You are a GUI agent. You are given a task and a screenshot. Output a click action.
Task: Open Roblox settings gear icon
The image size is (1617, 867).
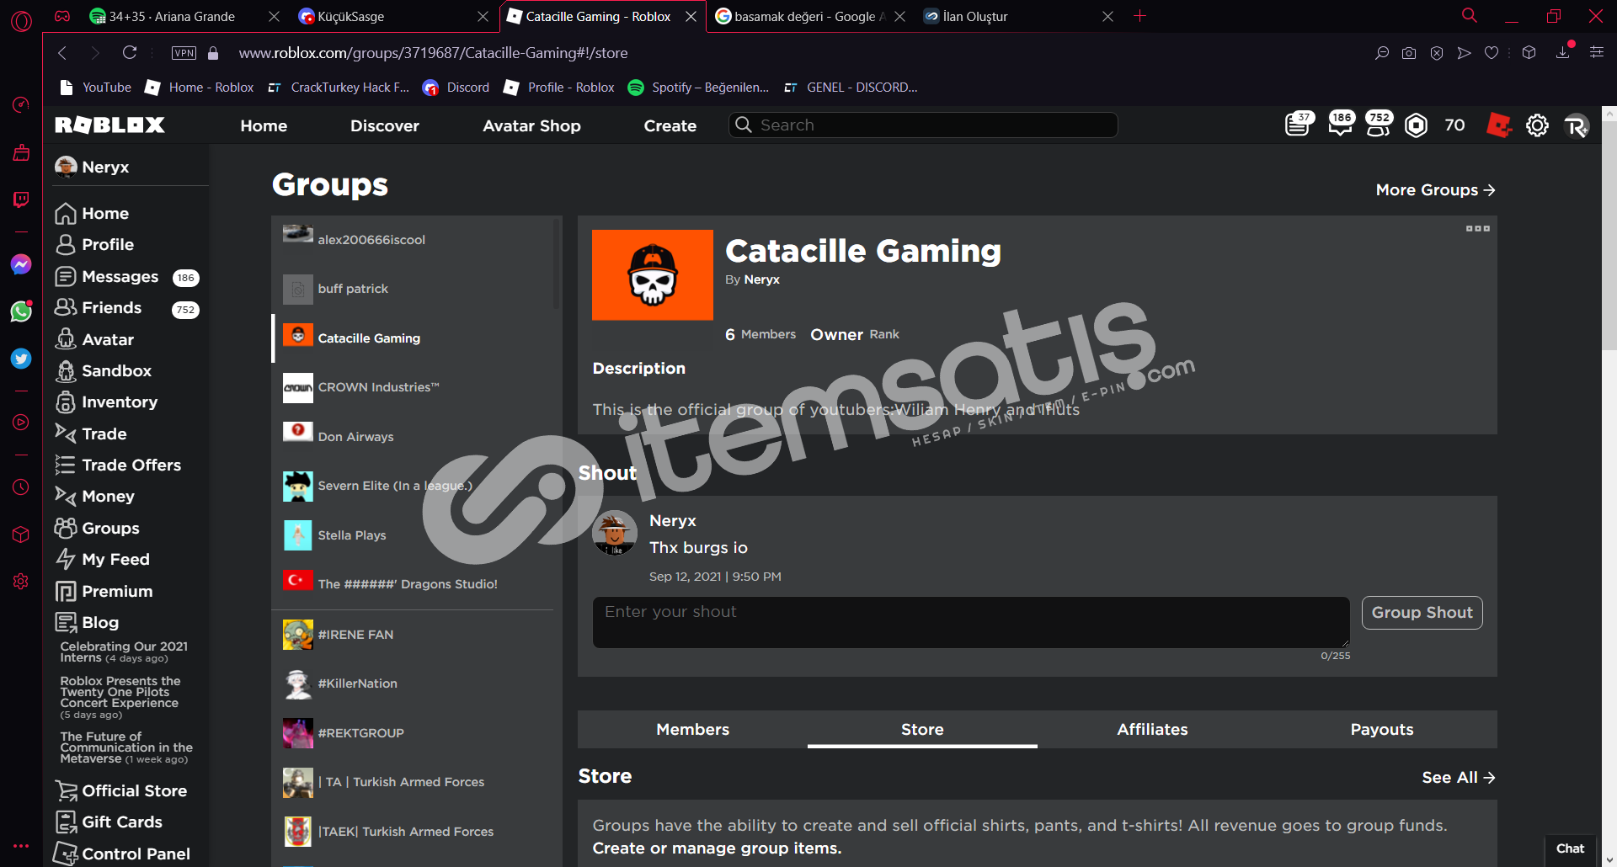pyautogui.click(x=1537, y=125)
